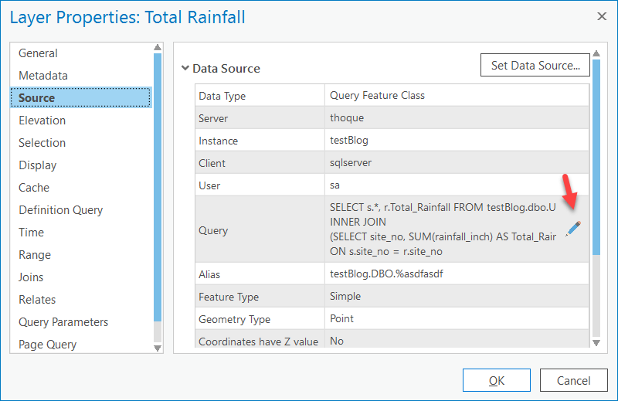The image size is (618, 401).
Task: Click the instance value 'testBlog'
Action: click(349, 141)
